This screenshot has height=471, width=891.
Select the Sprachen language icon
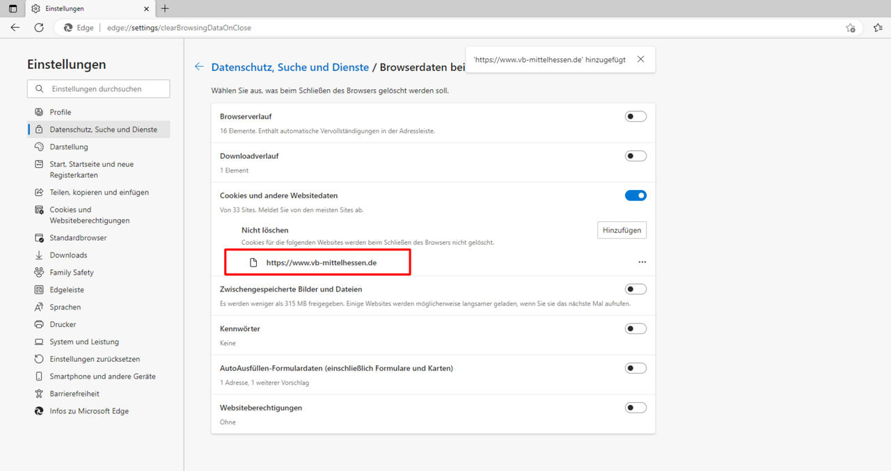(x=40, y=307)
